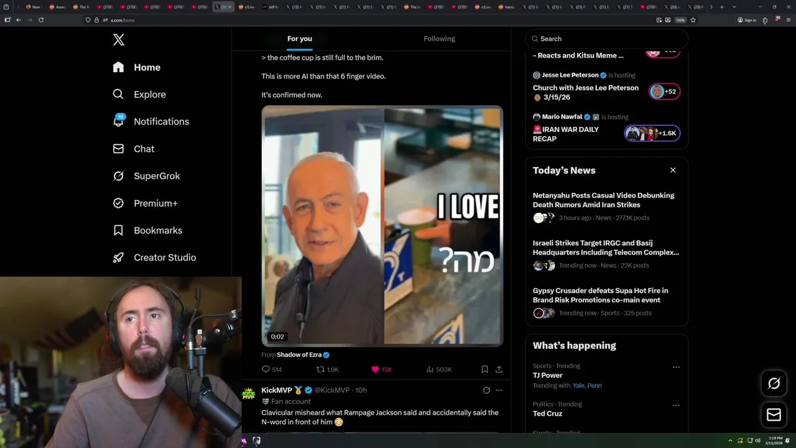This screenshot has width=796, height=448.
Task: Open Explore from the sidebar
Action: click(139, 95)
